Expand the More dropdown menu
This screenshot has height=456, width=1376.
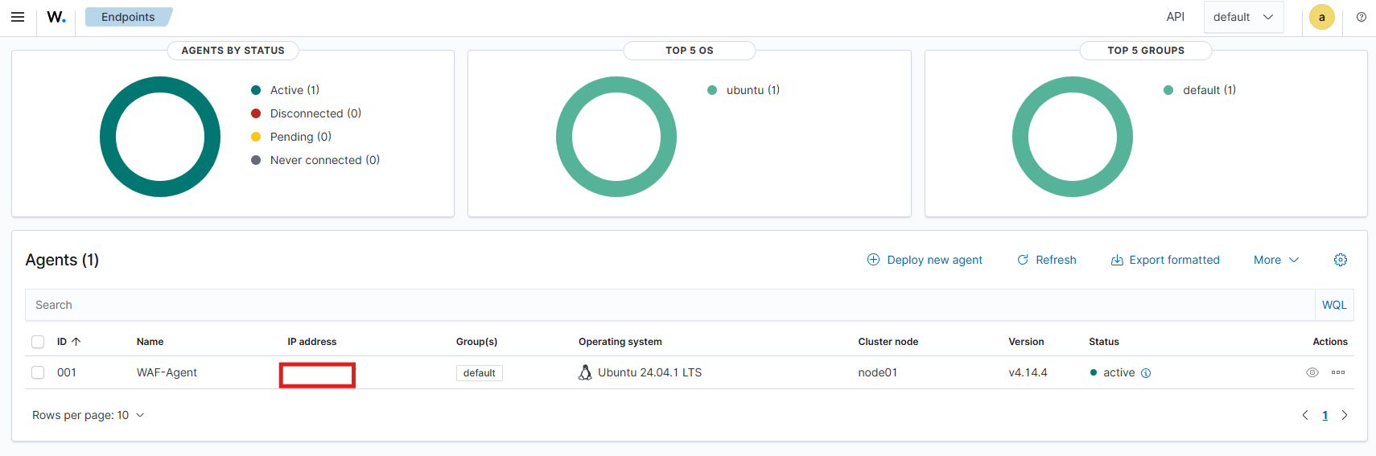1276,260
